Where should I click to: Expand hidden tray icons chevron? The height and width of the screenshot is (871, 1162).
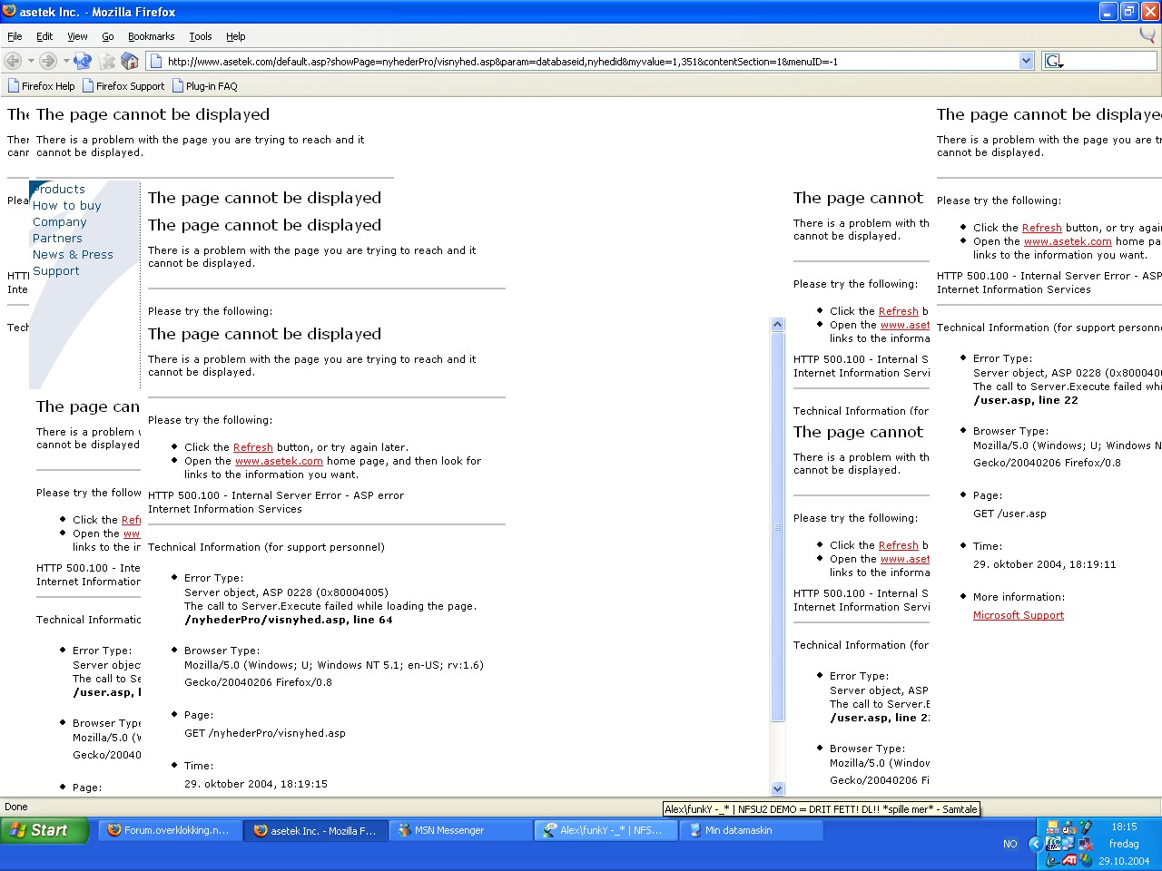1034,844
